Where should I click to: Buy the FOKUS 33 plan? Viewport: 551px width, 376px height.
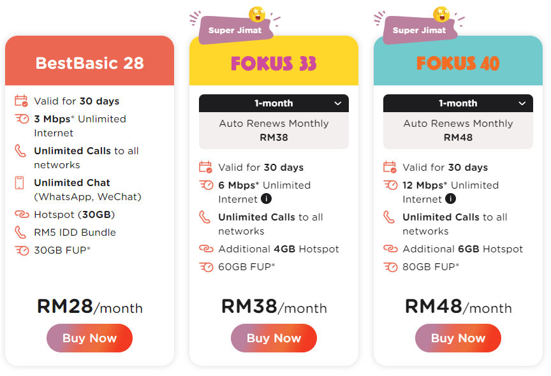click(274, 338)
